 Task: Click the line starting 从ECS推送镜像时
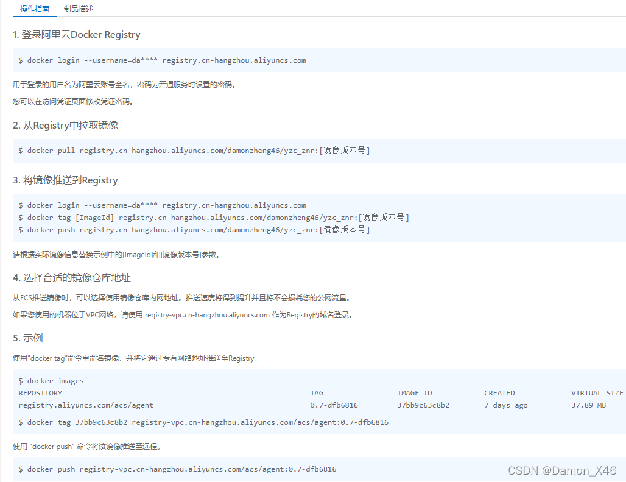(183, 298)
